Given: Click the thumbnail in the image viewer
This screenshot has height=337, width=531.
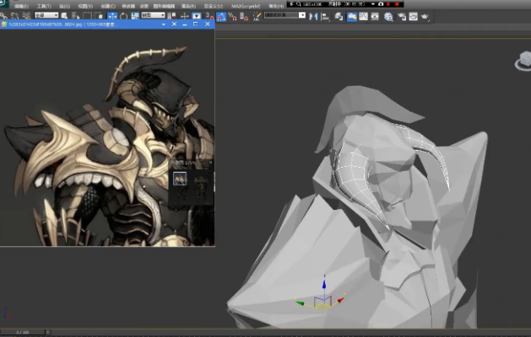Looking at the screenshot, I should pyautogui.click(x=180, y=178).
